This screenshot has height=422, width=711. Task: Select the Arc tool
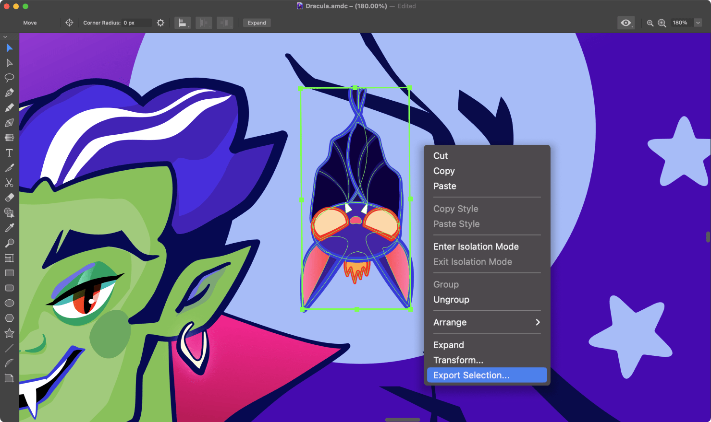[9, 363]
